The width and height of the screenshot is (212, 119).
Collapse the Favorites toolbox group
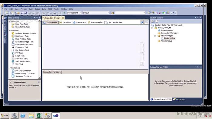coord(10,21)
